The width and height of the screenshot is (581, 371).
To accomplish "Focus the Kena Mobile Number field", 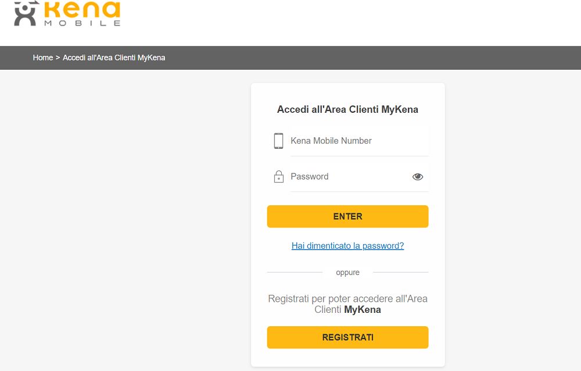I will 359,141.
